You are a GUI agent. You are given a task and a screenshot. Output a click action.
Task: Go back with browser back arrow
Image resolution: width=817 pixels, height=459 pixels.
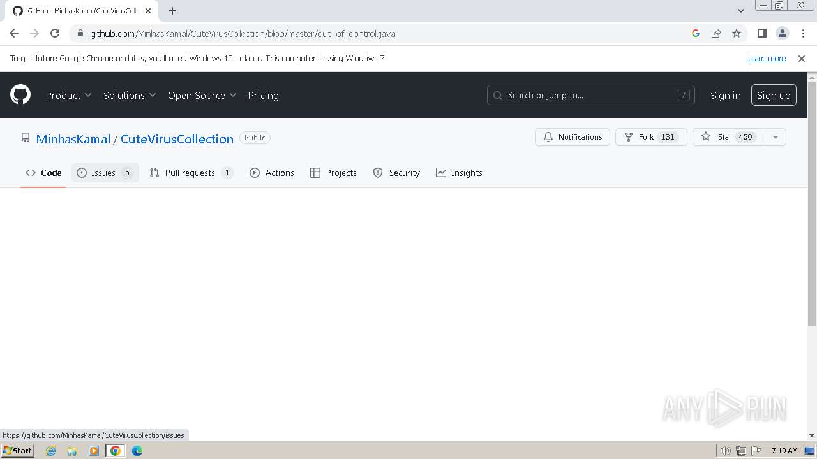(14, 33)
